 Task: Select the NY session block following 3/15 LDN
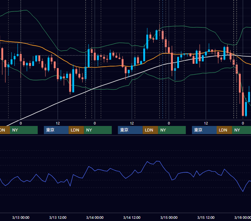click(x=241, y=130)
